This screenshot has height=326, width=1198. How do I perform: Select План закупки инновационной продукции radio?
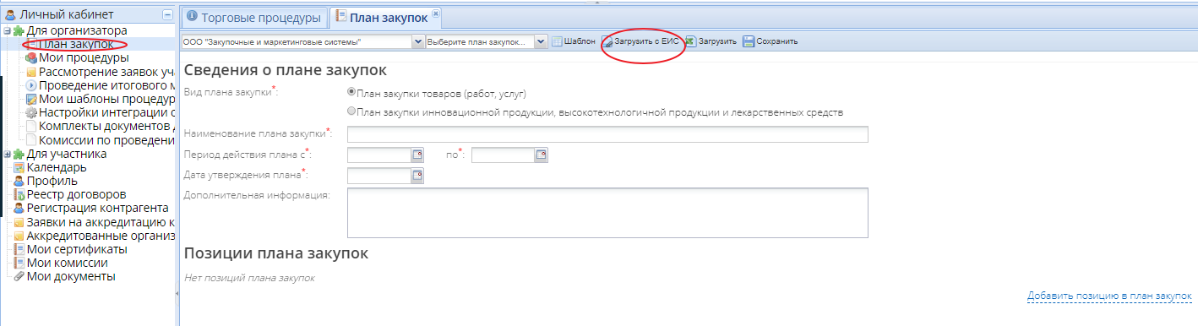click(351, 111)
